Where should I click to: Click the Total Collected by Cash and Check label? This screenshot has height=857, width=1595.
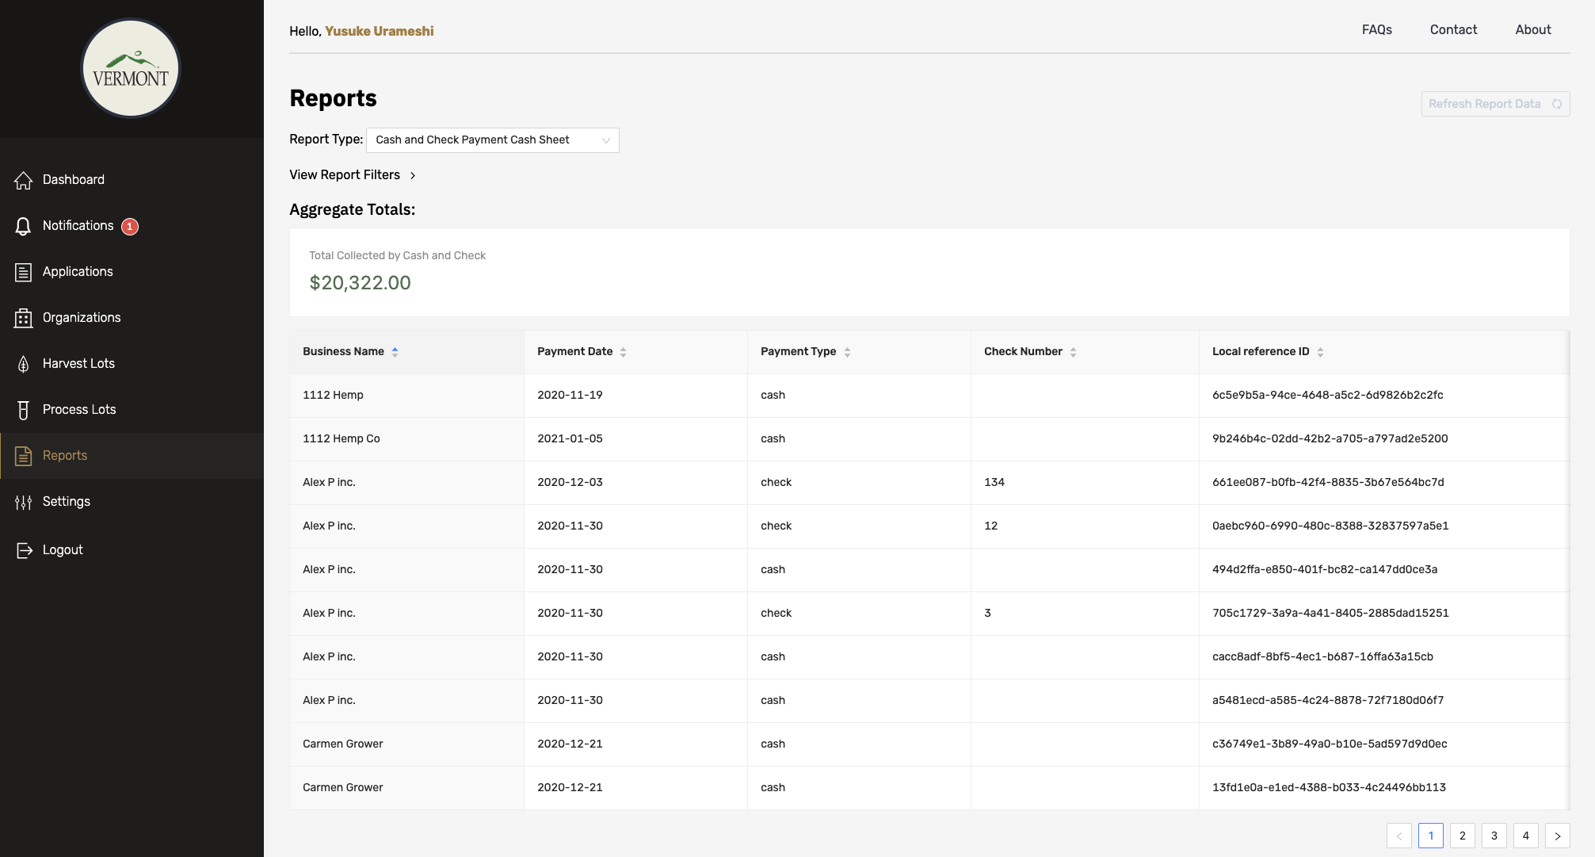coord(397,255)
